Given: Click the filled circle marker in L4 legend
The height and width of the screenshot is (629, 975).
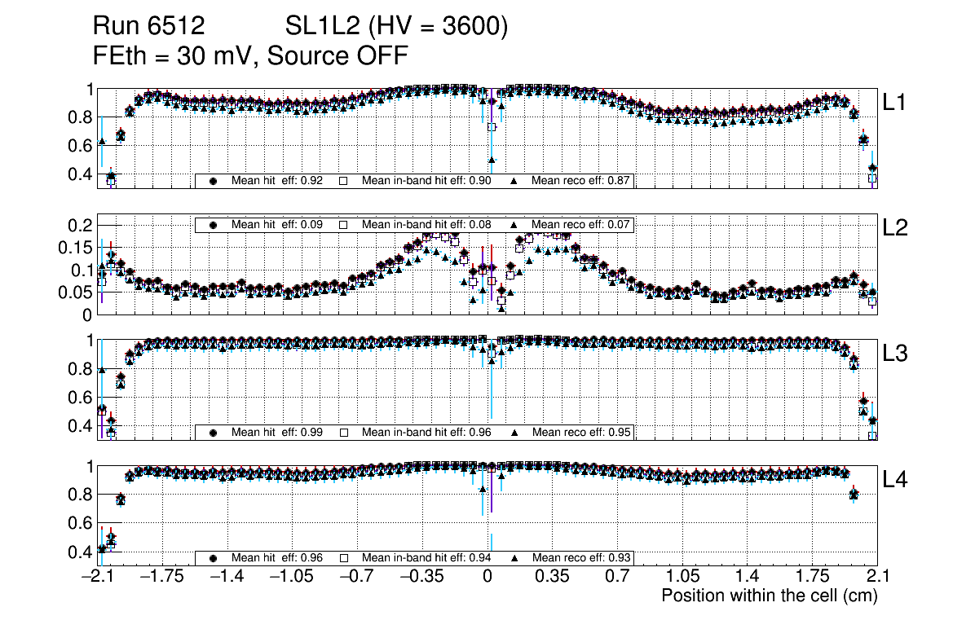Looking at the screenshot, I should click(x=214, y=558).
